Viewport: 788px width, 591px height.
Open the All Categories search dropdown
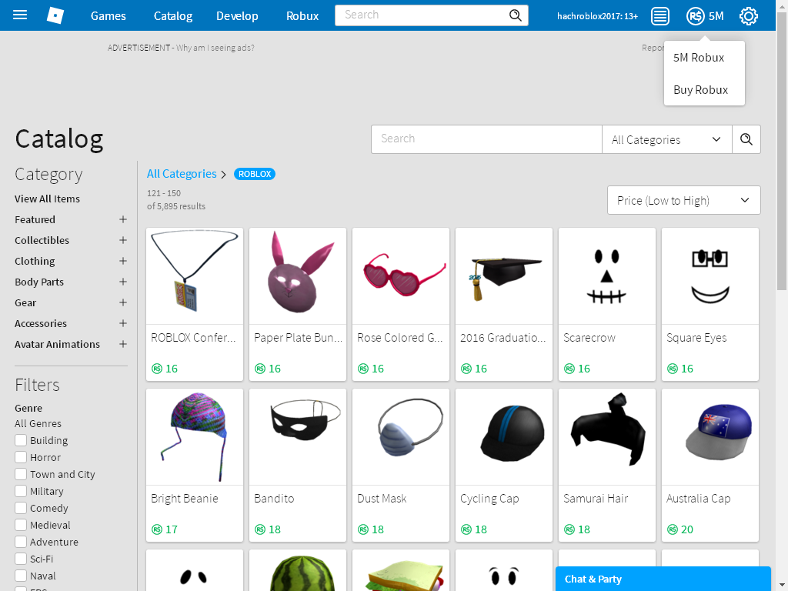[667, 139]
